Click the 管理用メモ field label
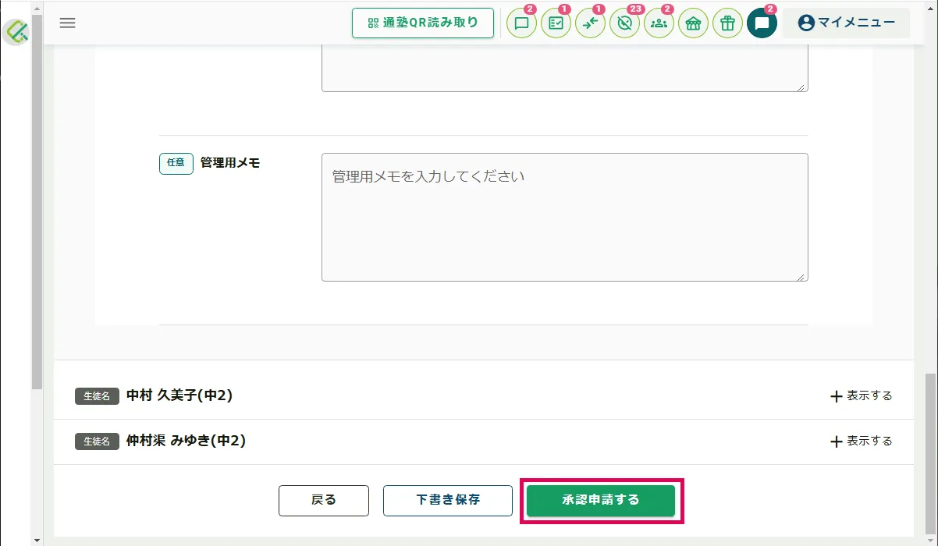The image size is (938, 546). [x=230, y=163]
